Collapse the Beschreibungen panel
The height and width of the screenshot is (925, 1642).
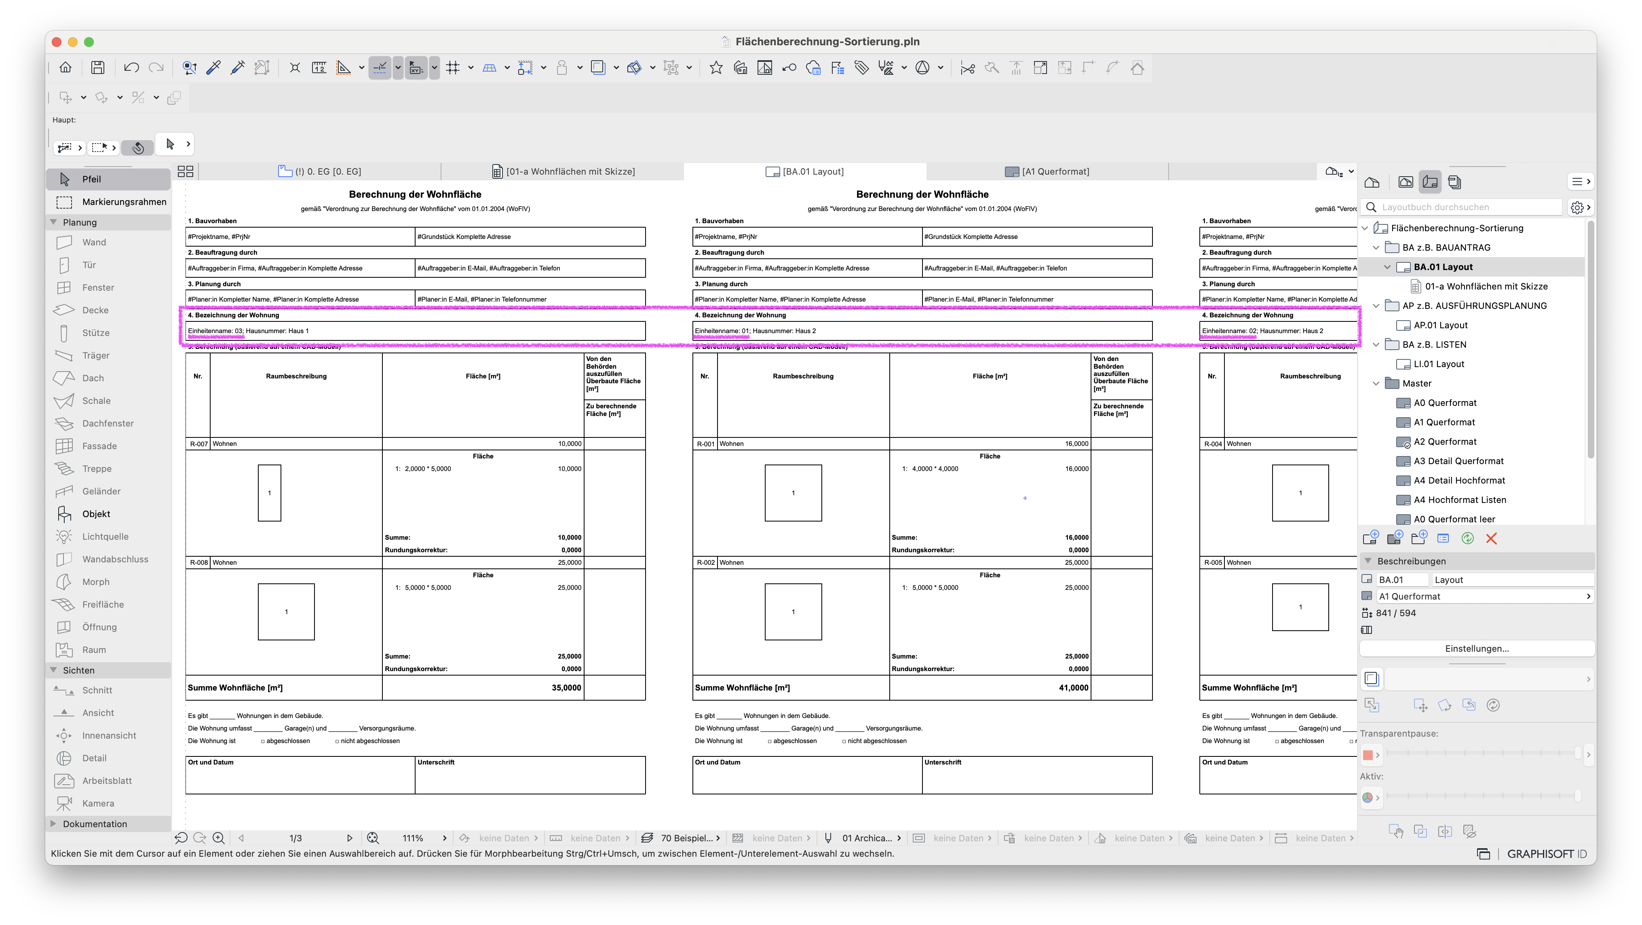[1368, 561]
